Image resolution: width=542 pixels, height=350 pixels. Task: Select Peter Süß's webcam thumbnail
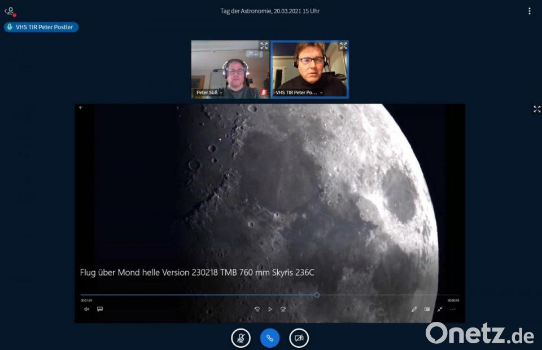(x=230, y=69)
